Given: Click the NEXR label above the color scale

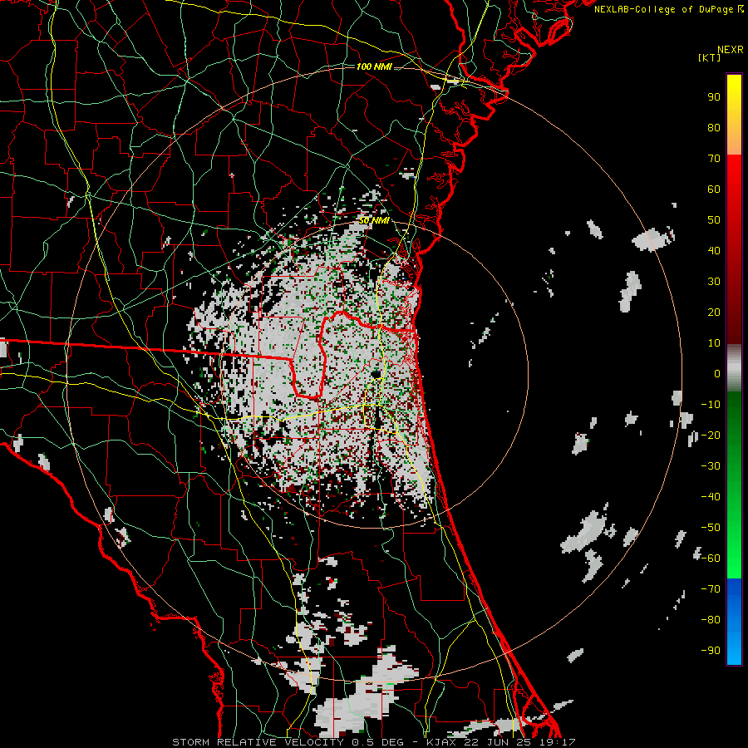Looking at the screenshot, I should pos(731,50).
